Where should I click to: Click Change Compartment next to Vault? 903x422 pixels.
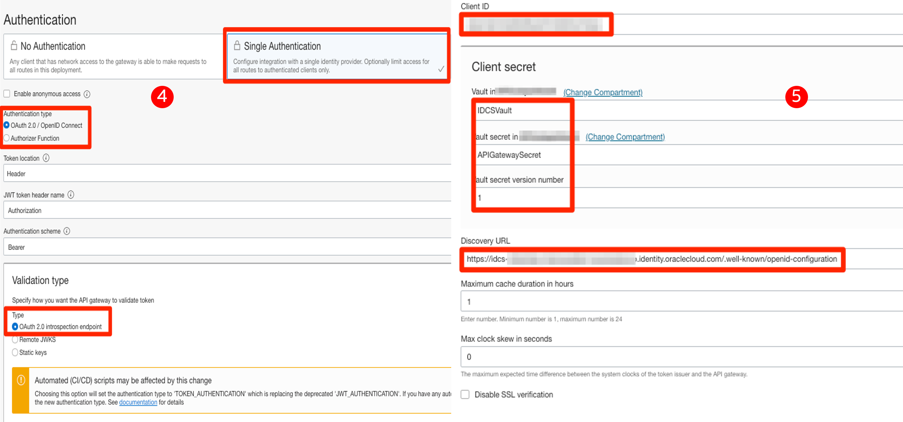click(602, 92)
